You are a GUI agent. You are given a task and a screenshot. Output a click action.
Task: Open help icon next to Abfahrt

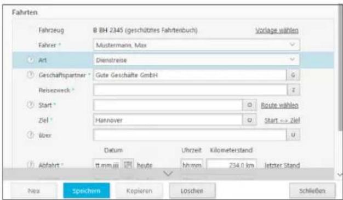pos(31,164)
